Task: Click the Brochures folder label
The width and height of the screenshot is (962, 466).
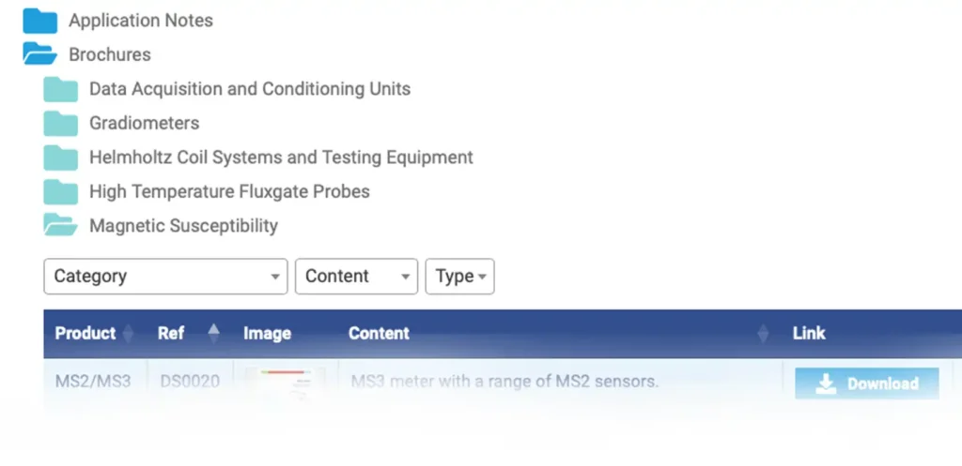Action: tap(110, 54)
